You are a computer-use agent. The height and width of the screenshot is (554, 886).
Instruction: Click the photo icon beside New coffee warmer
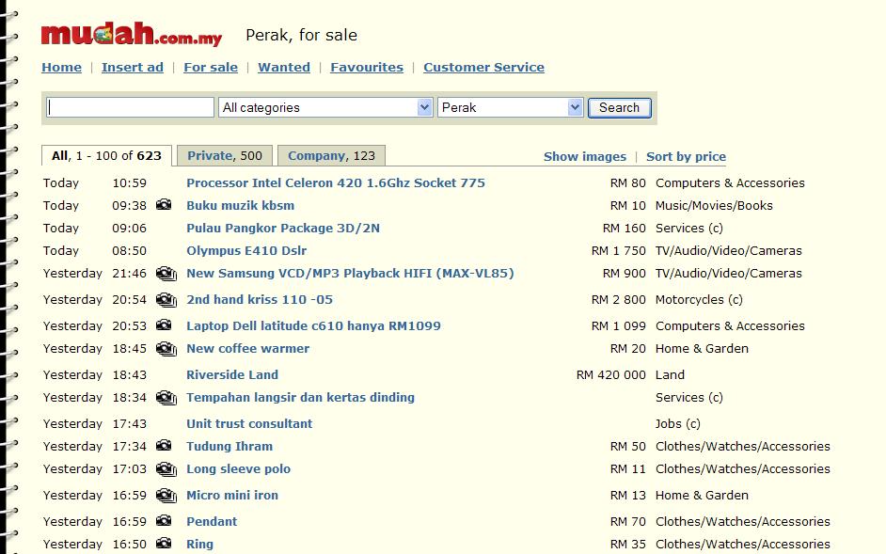coord(166,349)
